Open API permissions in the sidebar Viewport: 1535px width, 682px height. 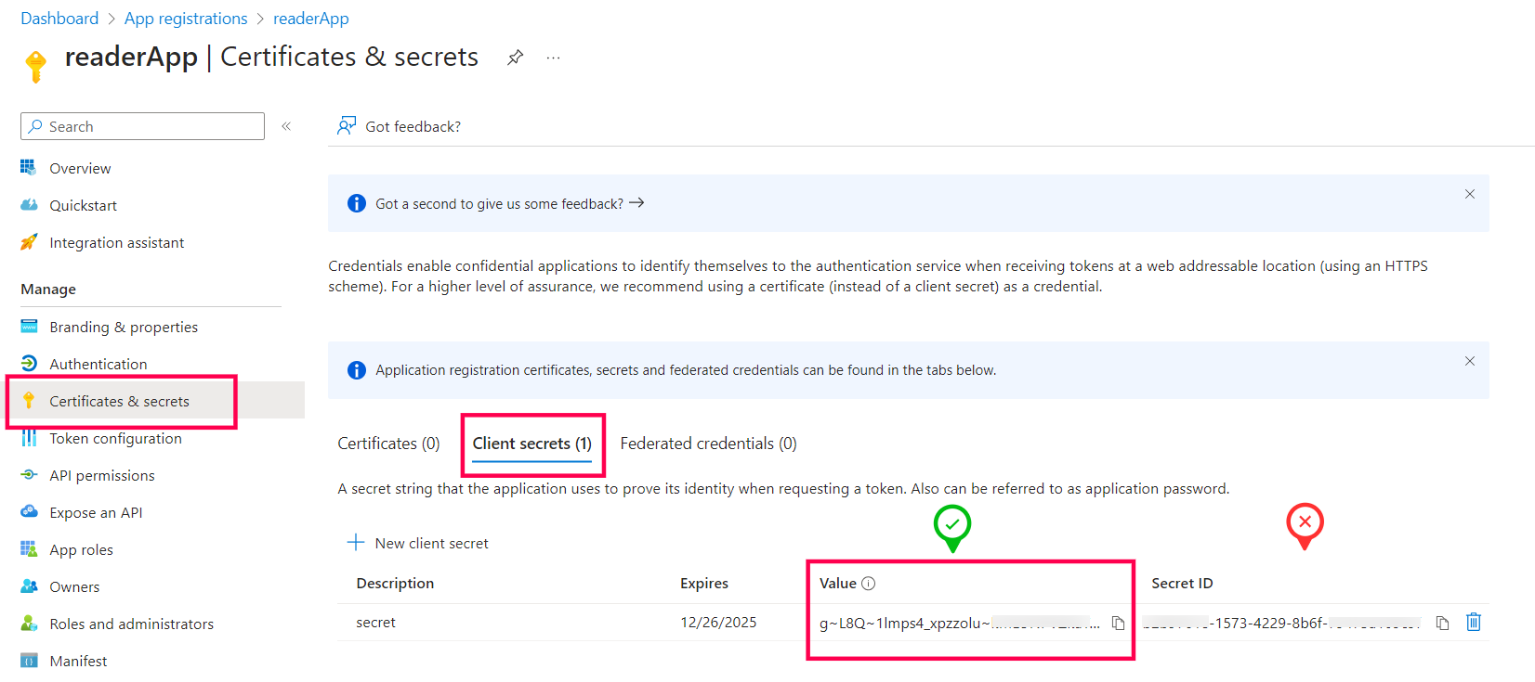[101, 475]
